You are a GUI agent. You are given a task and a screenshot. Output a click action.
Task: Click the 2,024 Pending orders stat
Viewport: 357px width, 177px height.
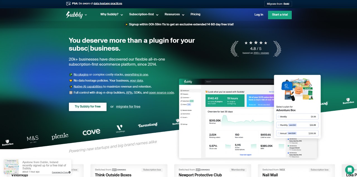tap(215, 136)
